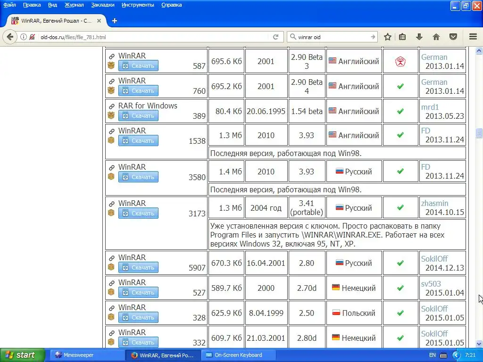This screenshot has width=483, height=362.
Task: Open the downloads arrow icon
Action: [419, 37]
